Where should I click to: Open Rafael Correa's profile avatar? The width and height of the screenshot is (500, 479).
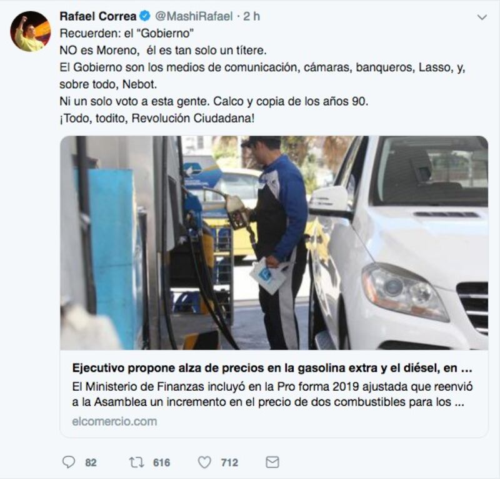pyautogui.click(x=31, y=31)
